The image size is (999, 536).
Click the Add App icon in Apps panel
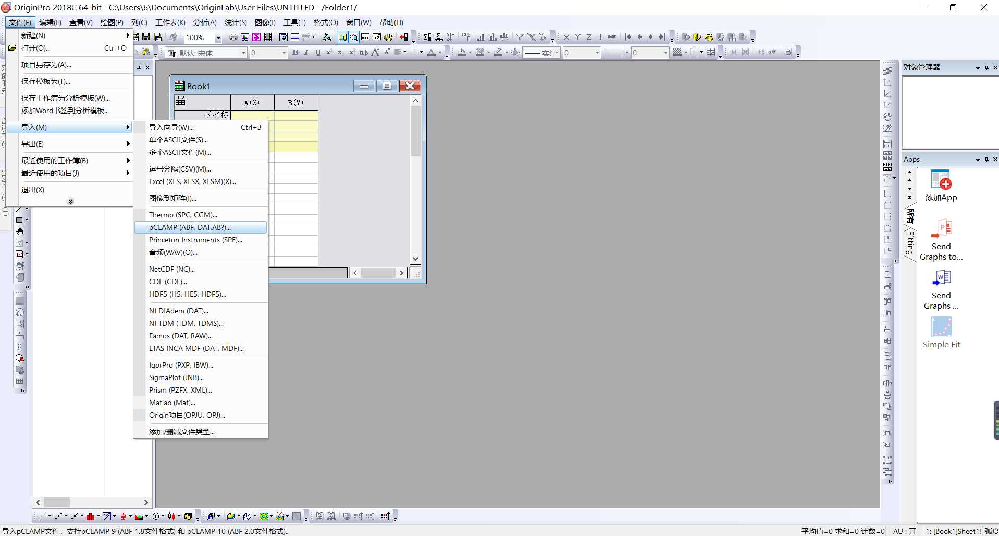(941, 185)
